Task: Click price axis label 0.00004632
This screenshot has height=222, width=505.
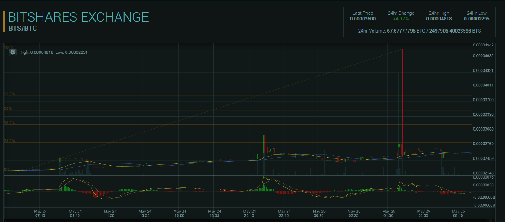Action: (x=483, y=55)
